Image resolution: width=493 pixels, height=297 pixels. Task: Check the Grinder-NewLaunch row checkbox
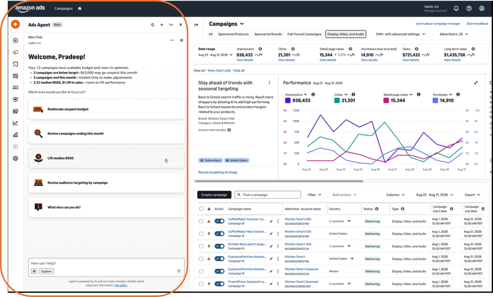[201, 246]
